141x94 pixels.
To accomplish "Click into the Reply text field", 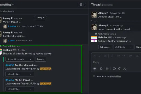I will (116, 62).
